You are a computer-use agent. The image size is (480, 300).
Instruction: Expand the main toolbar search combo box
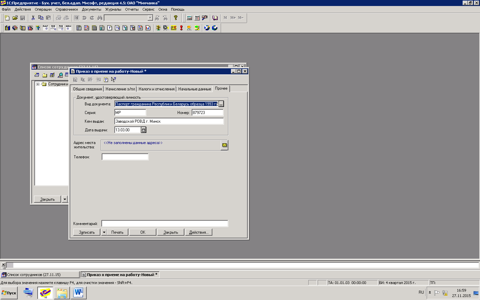(x=150, y=18)
